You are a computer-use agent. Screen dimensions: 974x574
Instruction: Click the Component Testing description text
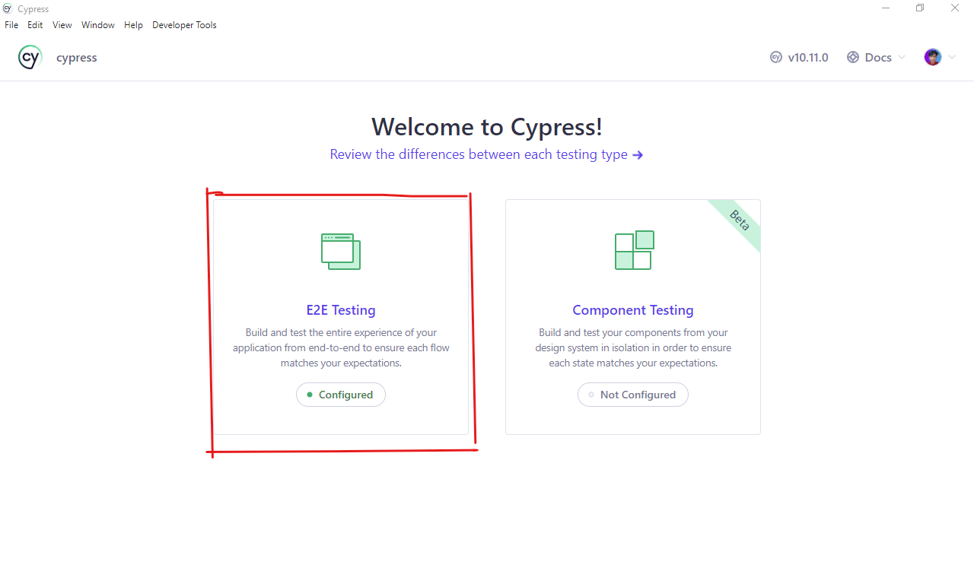633,347
